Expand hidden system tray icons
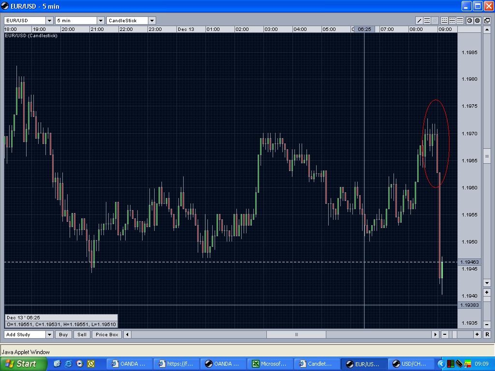 441,364
